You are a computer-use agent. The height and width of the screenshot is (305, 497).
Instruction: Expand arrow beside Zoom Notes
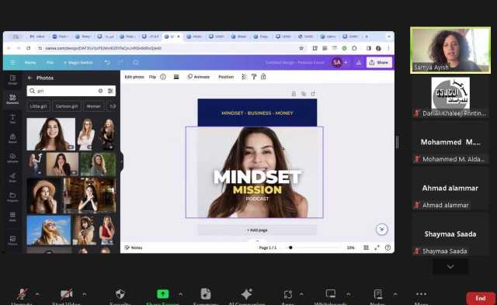point(395,294)
